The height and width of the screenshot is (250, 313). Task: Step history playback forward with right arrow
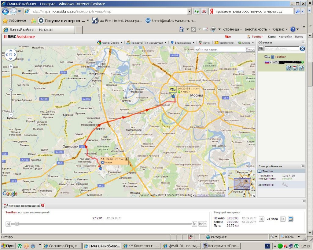194,224
